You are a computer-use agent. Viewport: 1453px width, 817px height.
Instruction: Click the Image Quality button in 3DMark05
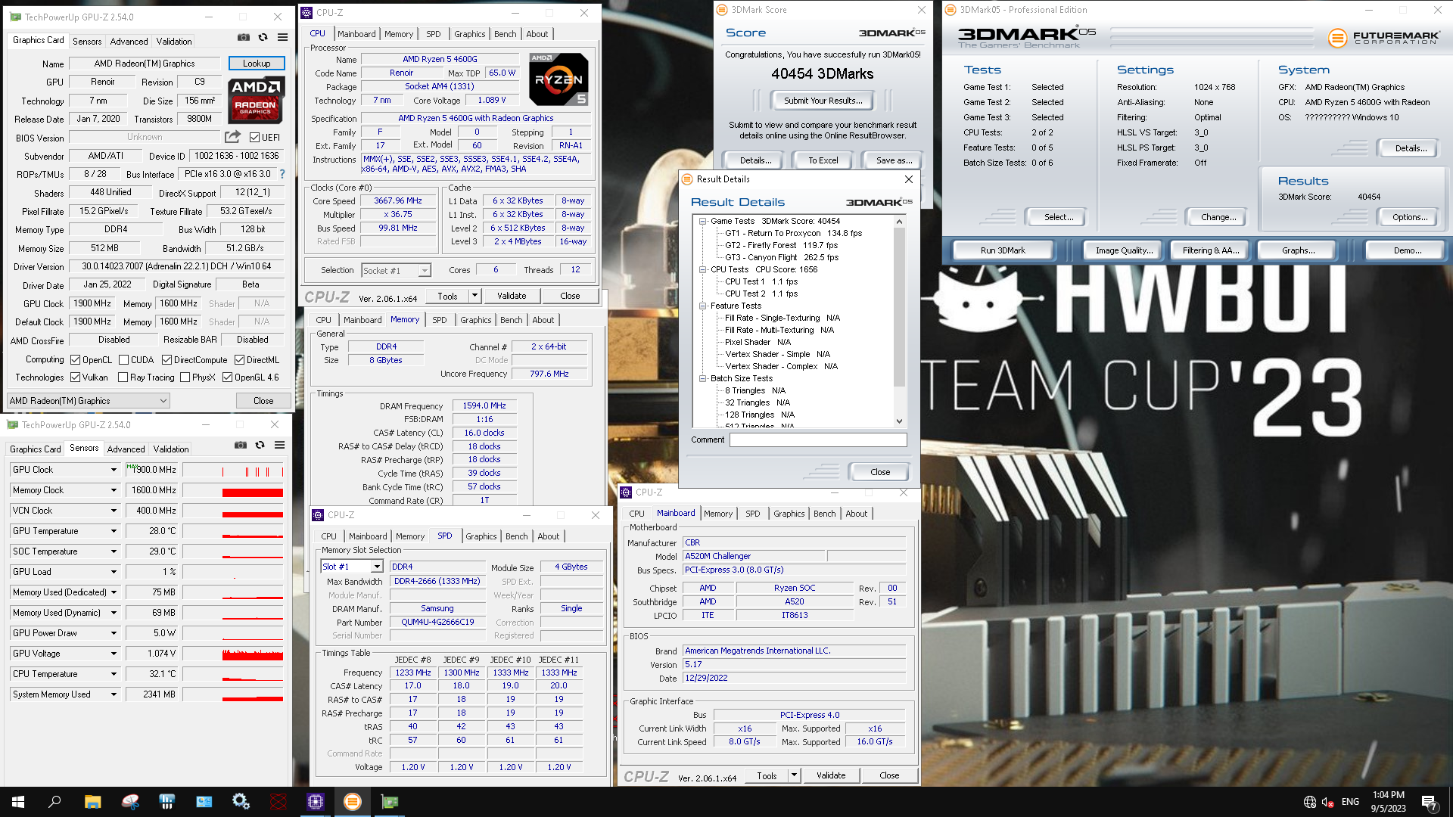[1124, 250]
